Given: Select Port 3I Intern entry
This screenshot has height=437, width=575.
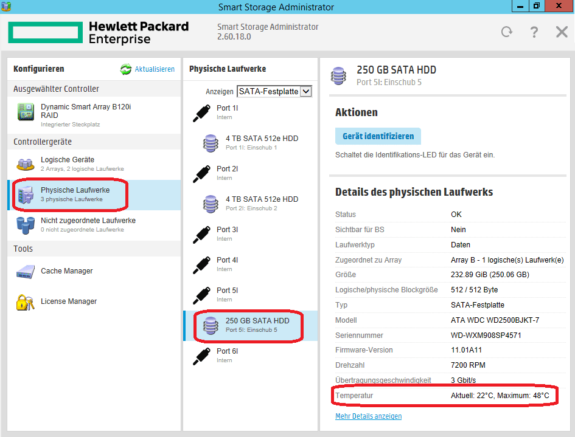Looking at the screenshot, I should coord(251,234).
